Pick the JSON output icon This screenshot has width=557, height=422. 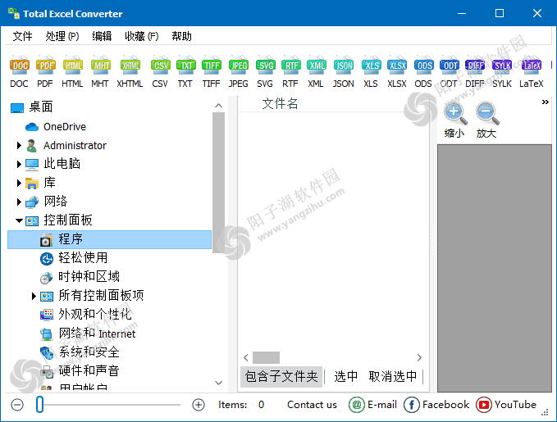click(x=344, y=66)
